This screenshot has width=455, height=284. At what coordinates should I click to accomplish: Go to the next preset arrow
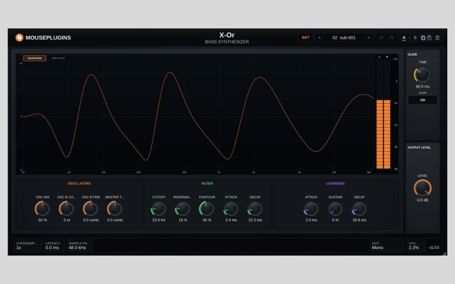369,38
